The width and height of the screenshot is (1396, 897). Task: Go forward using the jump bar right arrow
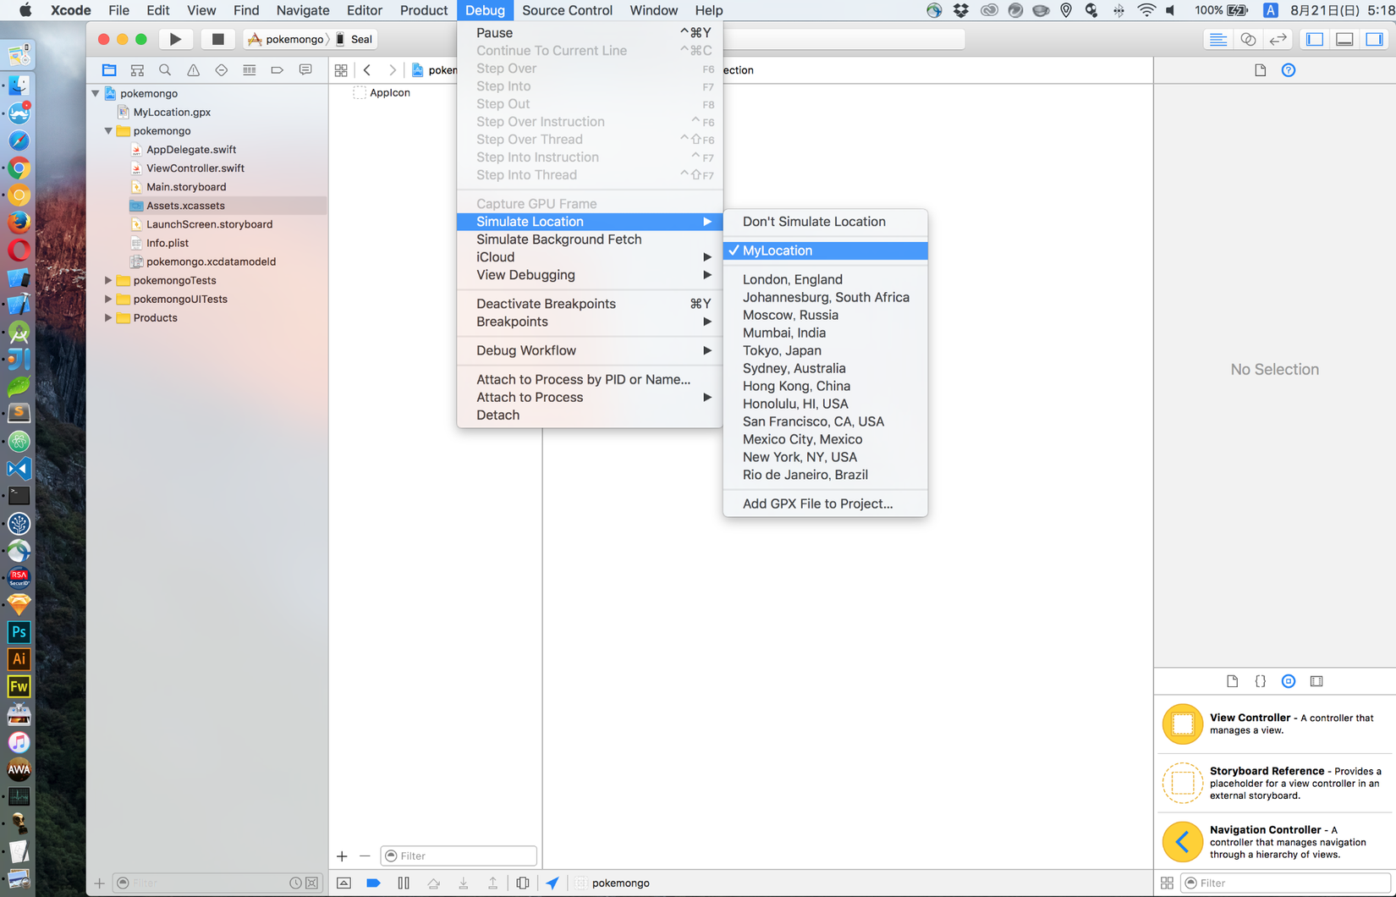pyautogui.click(x=393, y=70)
